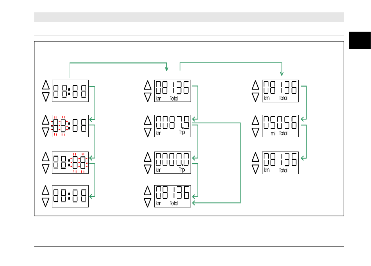
Task: Click down triangle beside bottom clock display
Action: [46, 202]
